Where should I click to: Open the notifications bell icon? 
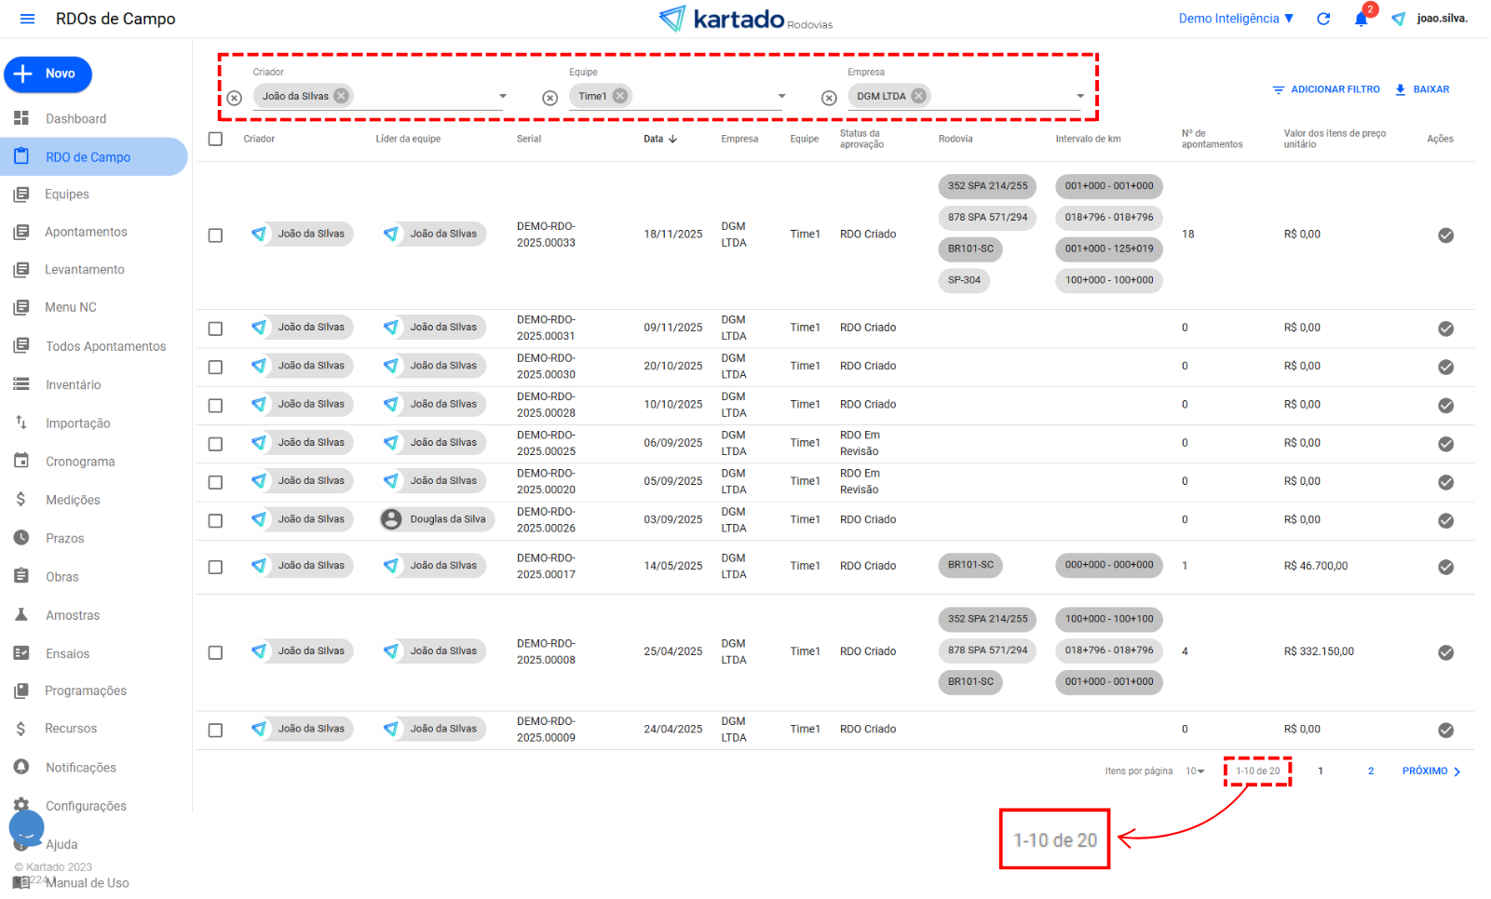pos(1361,20)
